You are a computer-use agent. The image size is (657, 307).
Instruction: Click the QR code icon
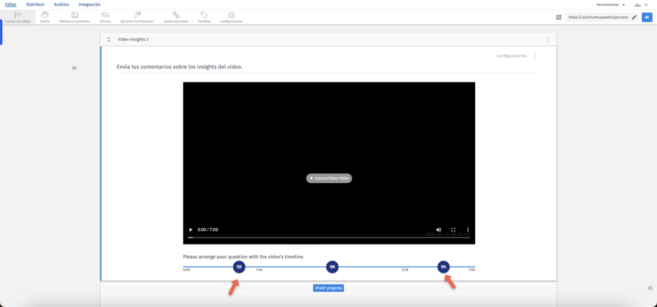tap(559, 18)
